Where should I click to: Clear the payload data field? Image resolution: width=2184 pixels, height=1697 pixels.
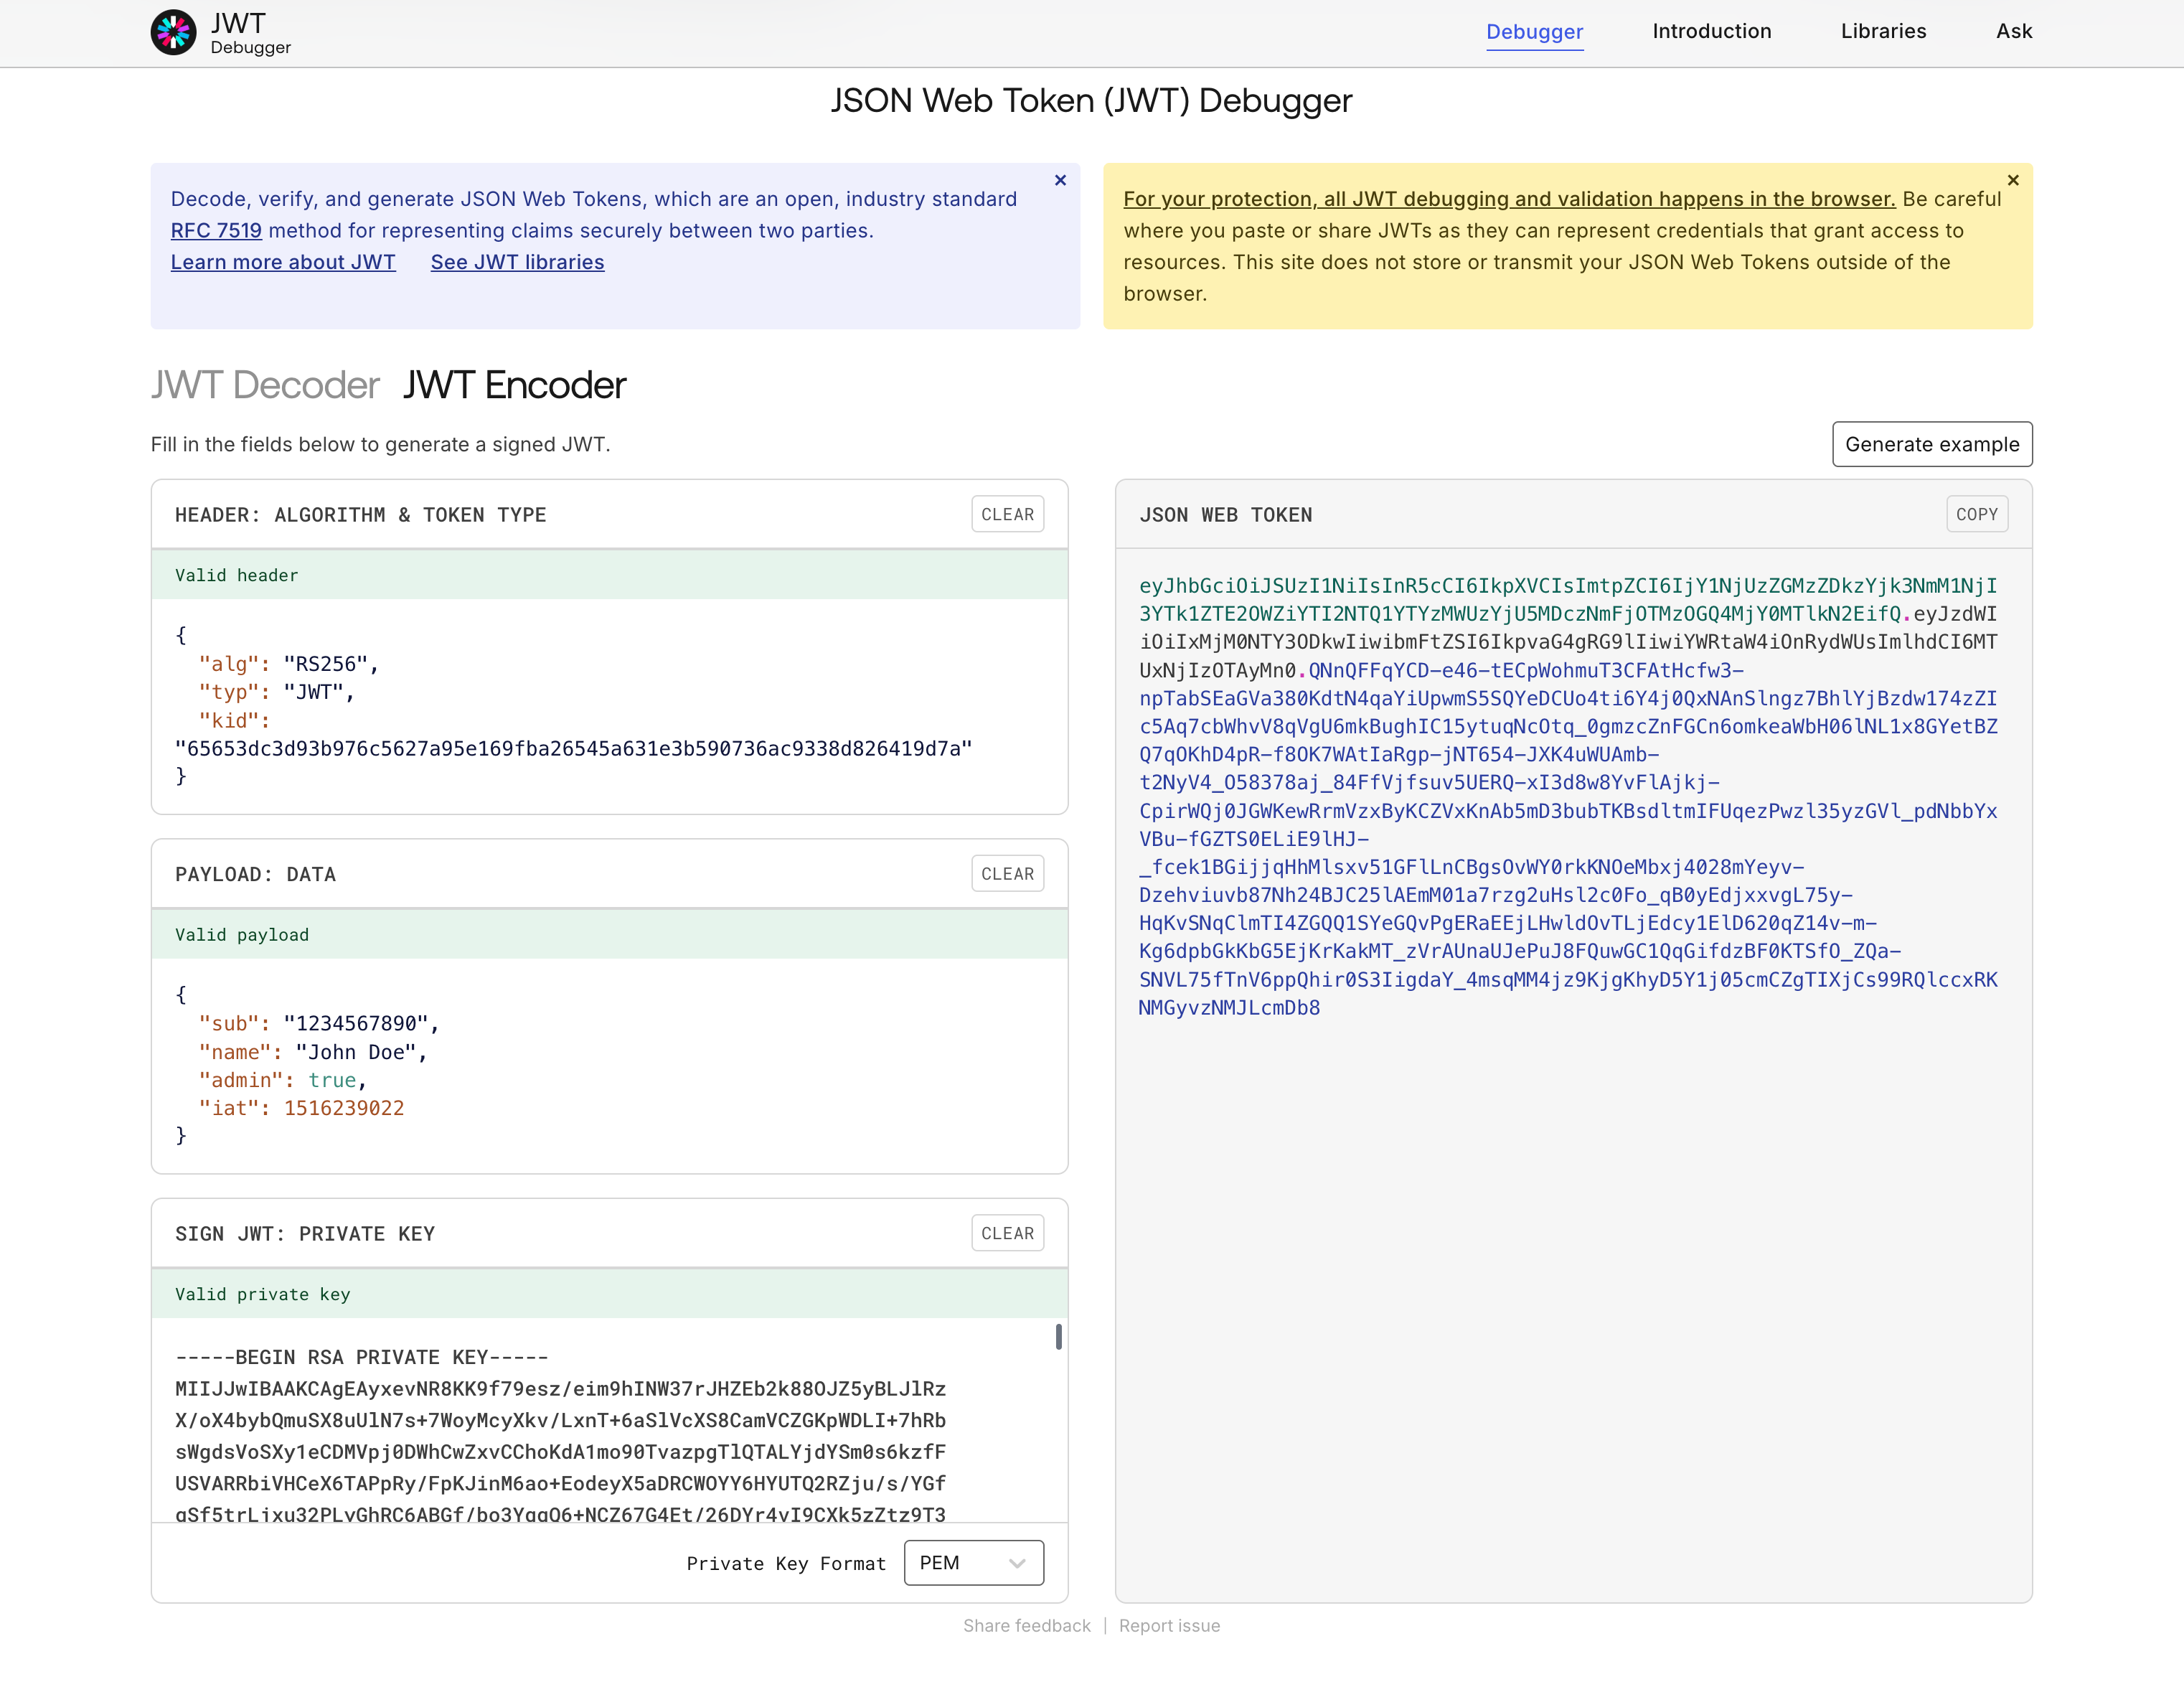tap(1007, 873)
